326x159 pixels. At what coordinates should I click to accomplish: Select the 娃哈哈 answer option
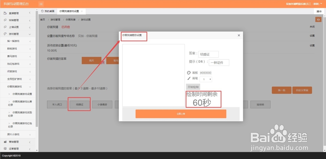[260, 105]
